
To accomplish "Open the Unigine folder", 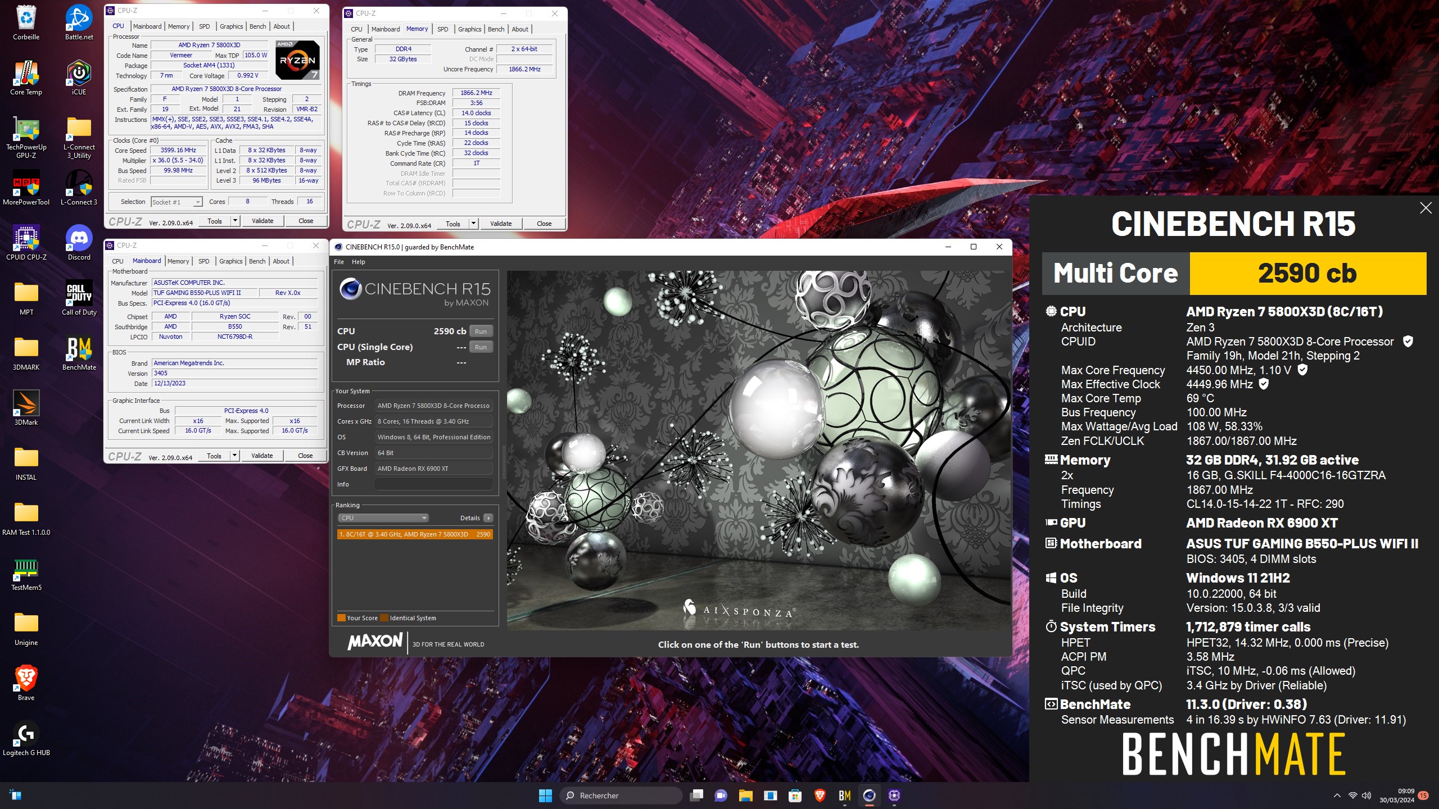I will coord(26,628).
